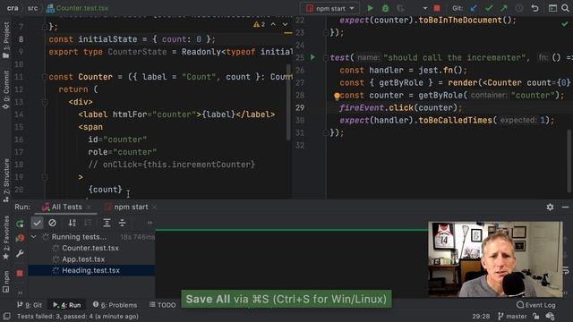The image size is (573, 322).
Task: Open run actions dropdown arrow beside stop button
Action: (425, 8)
